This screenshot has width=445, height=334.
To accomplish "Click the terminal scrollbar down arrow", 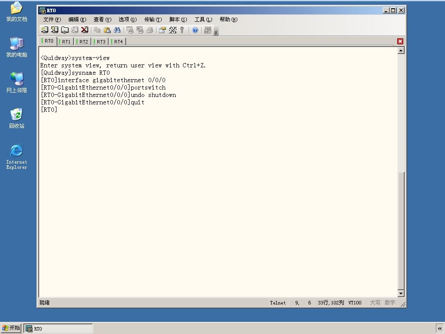I will [x=401, y=294].
